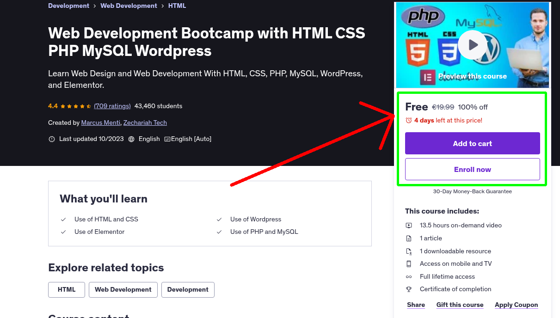Click the 4.4 rating number
The width and height of the screenshot is (560, 318).
click(53, 106)
